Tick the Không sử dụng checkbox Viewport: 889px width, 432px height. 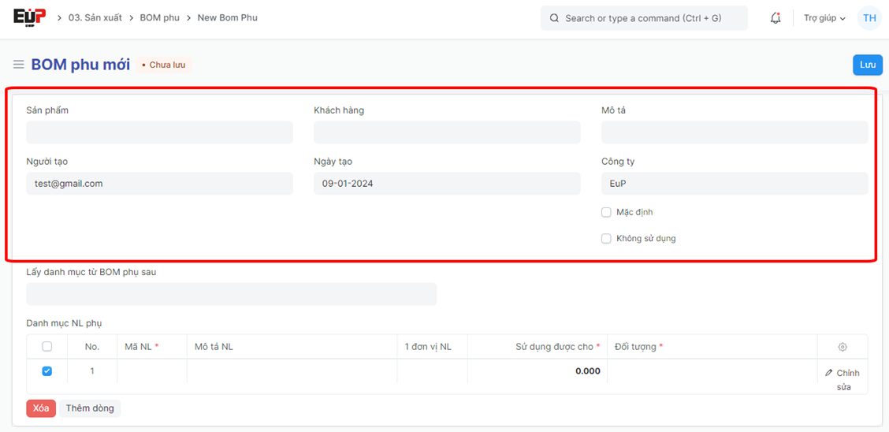coord(606,238)
